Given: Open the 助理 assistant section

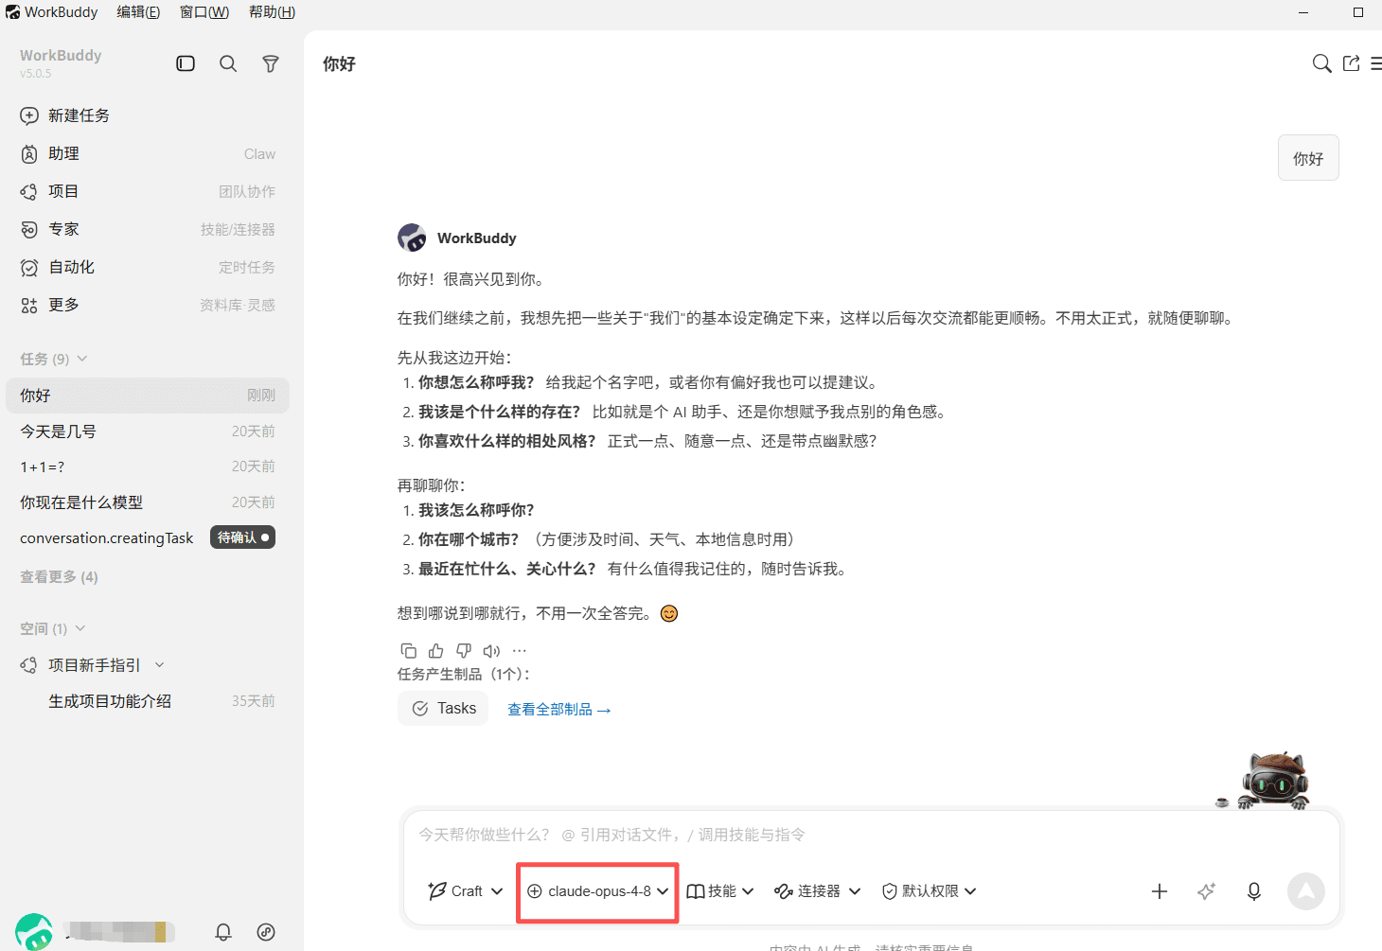Looking at the screenshot, I should [x=148, y=153].
